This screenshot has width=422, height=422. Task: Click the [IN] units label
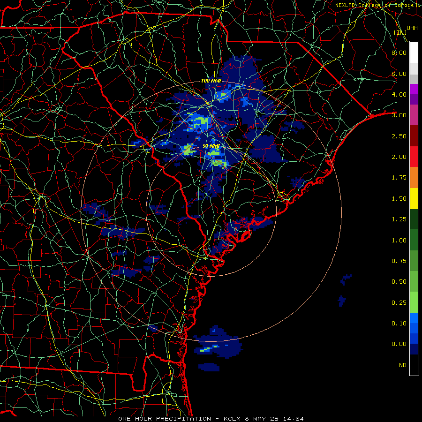coord(400,32)
